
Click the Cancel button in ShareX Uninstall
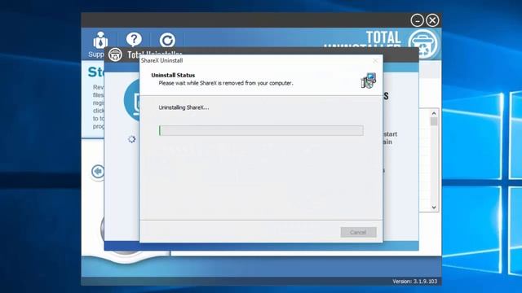[358, 232]
